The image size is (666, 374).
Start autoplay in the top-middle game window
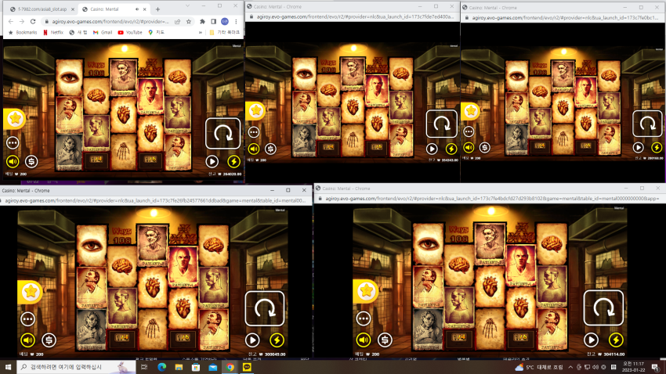click(432, 149)
